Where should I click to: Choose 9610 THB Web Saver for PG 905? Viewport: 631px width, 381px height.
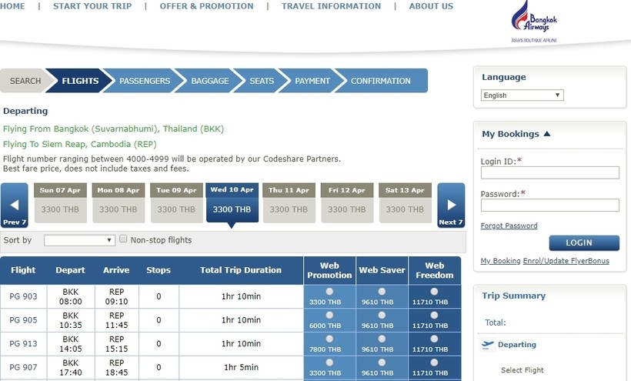(382, 316)
